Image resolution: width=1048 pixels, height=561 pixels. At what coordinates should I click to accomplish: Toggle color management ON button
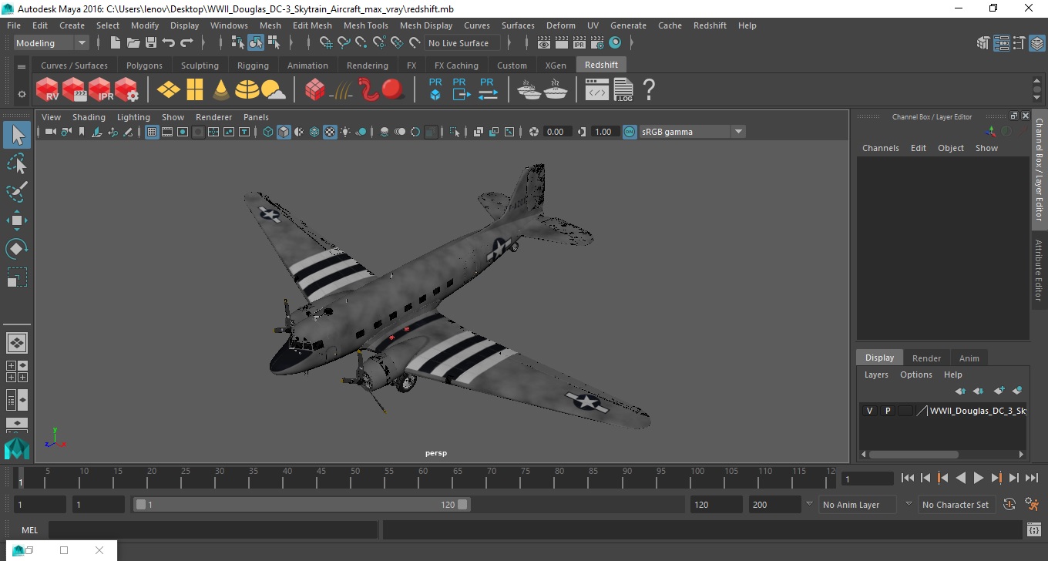coord(630,132)
